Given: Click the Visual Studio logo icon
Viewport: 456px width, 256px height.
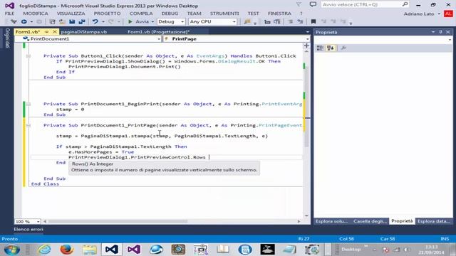Looking at the screenshot, I should pos(9,6).
